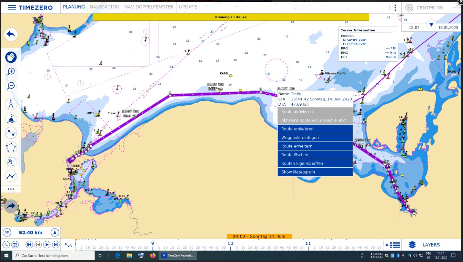
Task: Expand more tools via three dots
Action: pos(11,189)
